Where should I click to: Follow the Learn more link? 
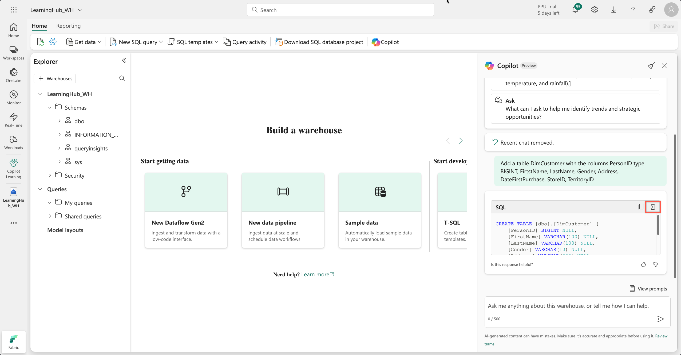pyautogui.click(x=318, y=274)
